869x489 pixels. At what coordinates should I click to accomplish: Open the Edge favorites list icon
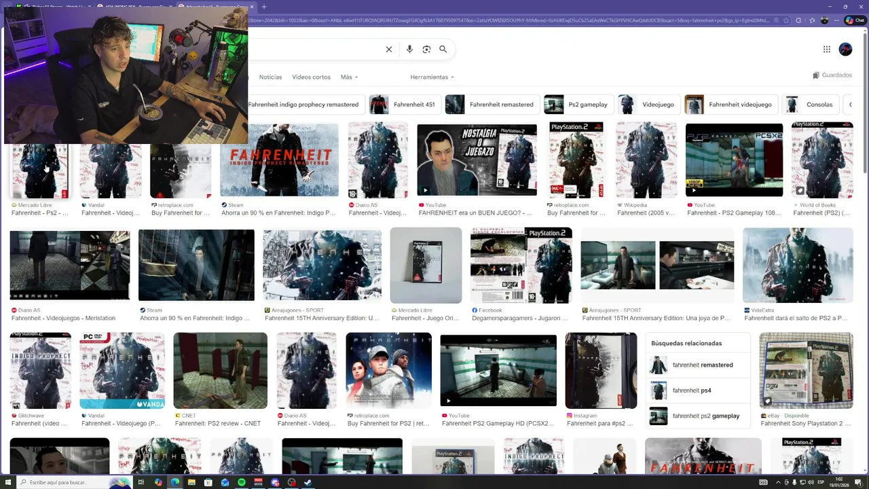812,20
